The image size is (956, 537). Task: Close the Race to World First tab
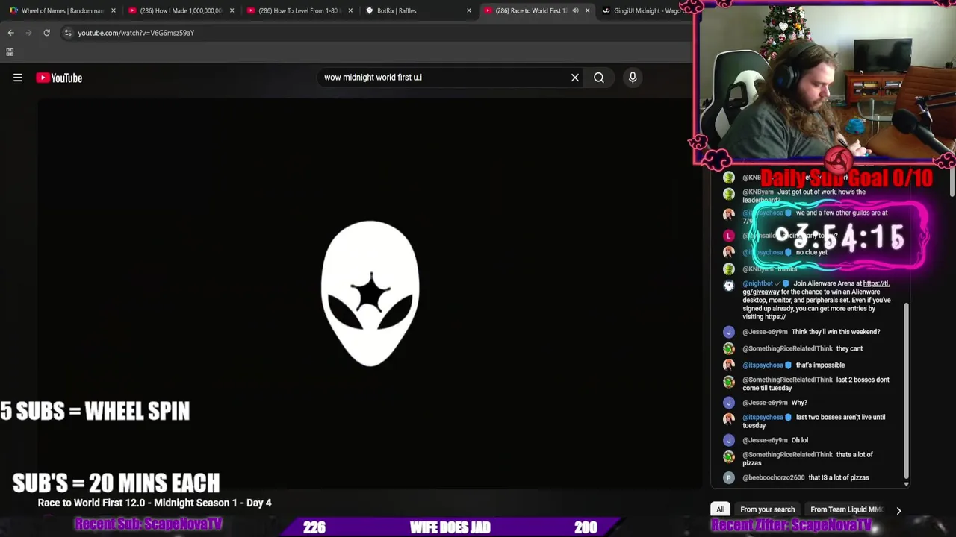(x=587, y=10)
